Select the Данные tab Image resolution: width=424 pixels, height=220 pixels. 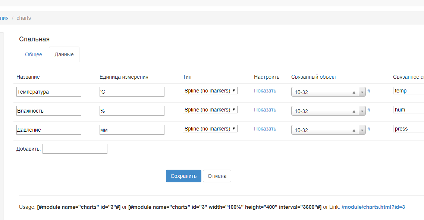coord(64,54)
